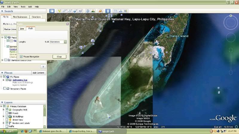
Task: Toggle sunlight across the landscape
Action: pyautogui.click(x=93, y=11)
